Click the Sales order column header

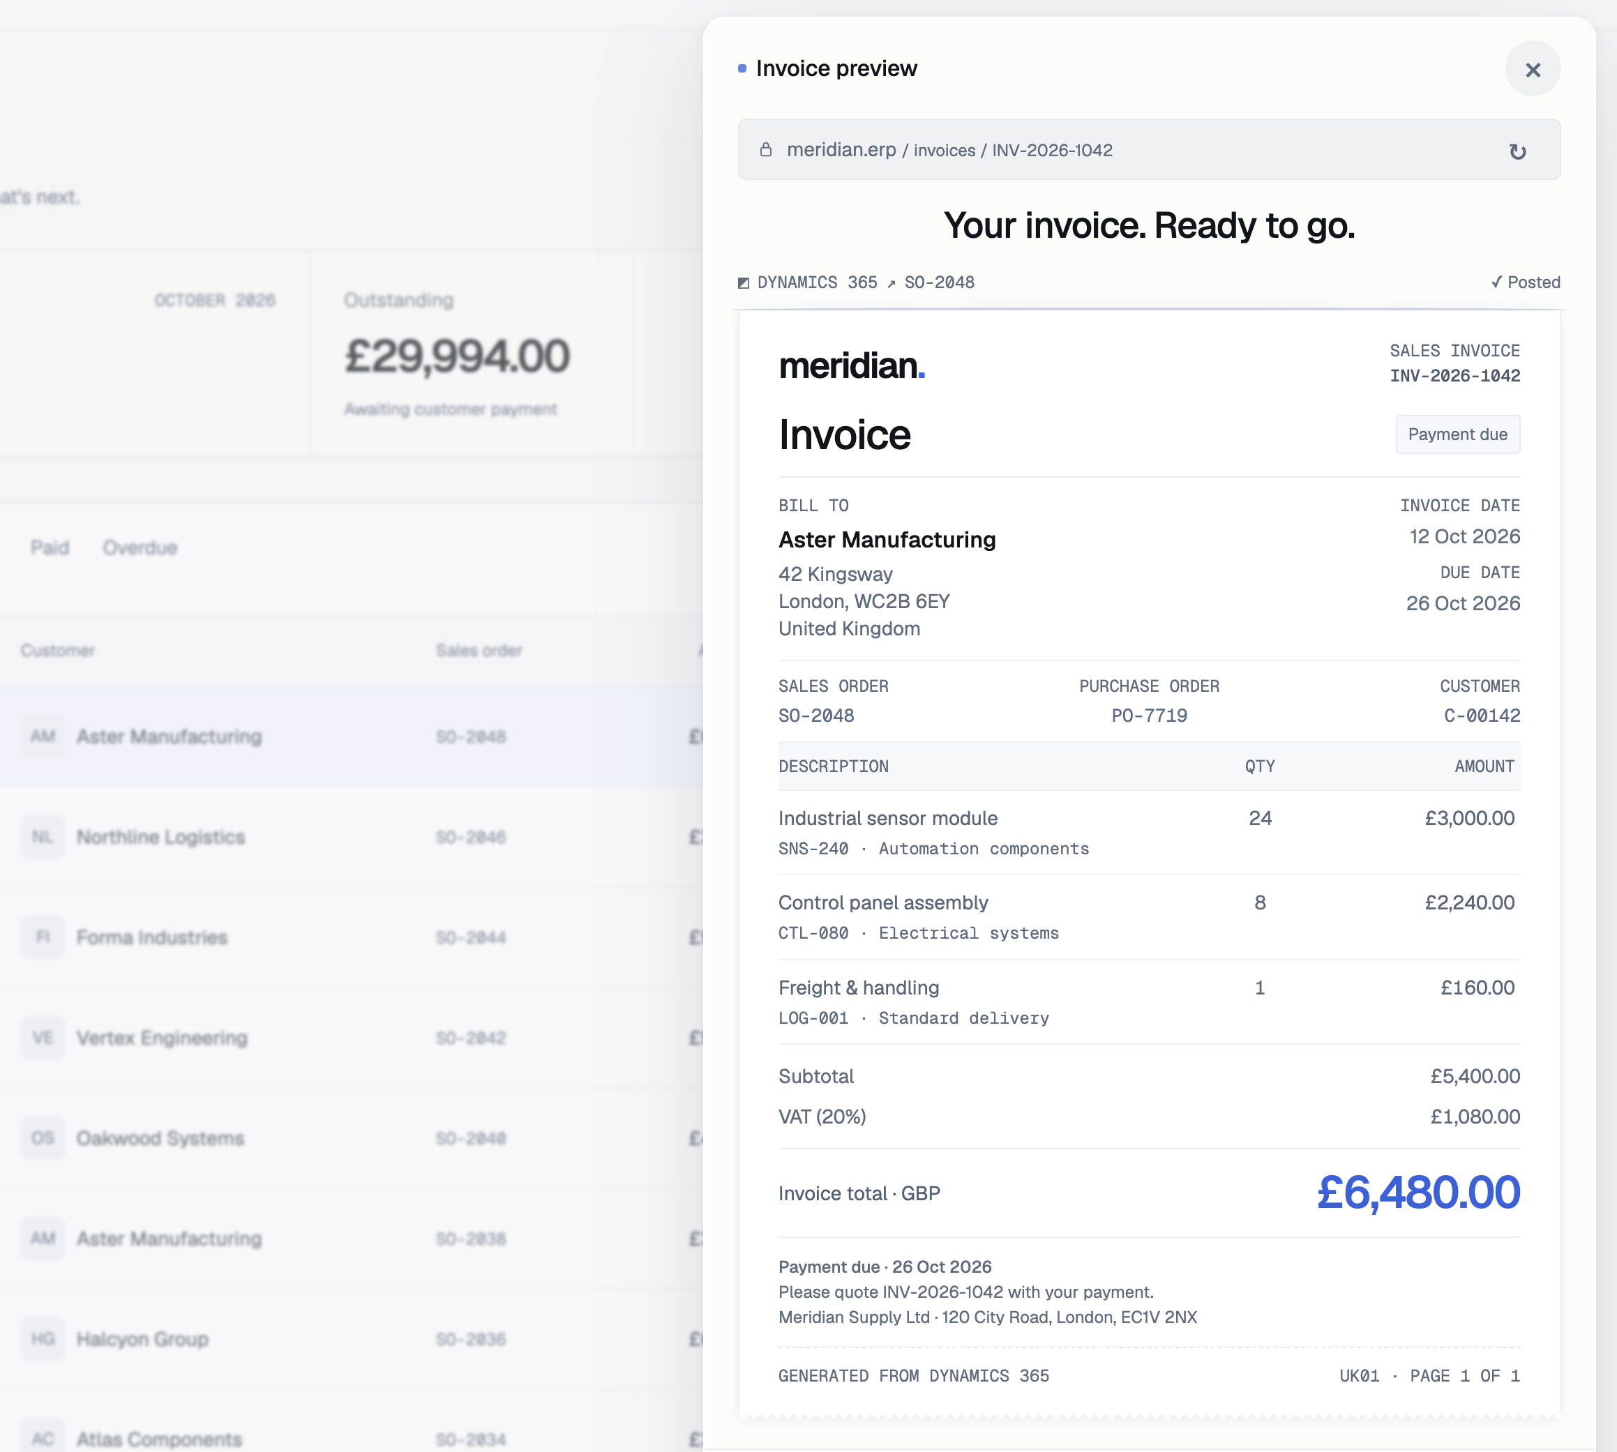point(479,650)
